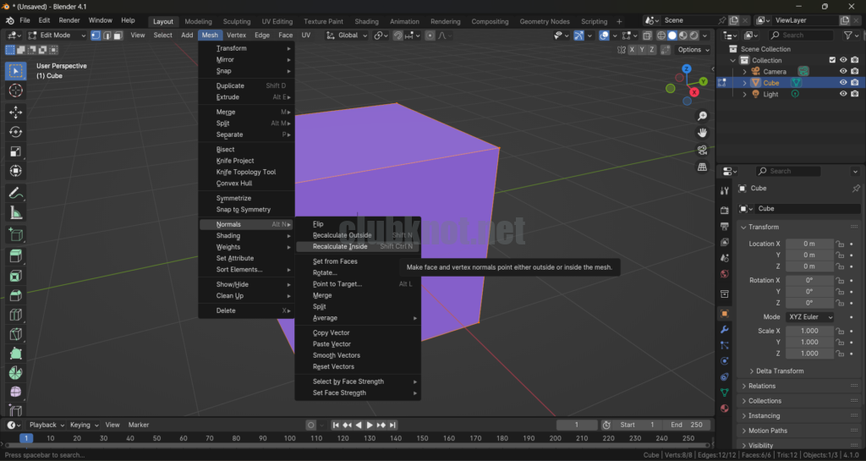Screen dimensions: 866x461
Task: Switch to face select mode icon
Action: (118, 36)
